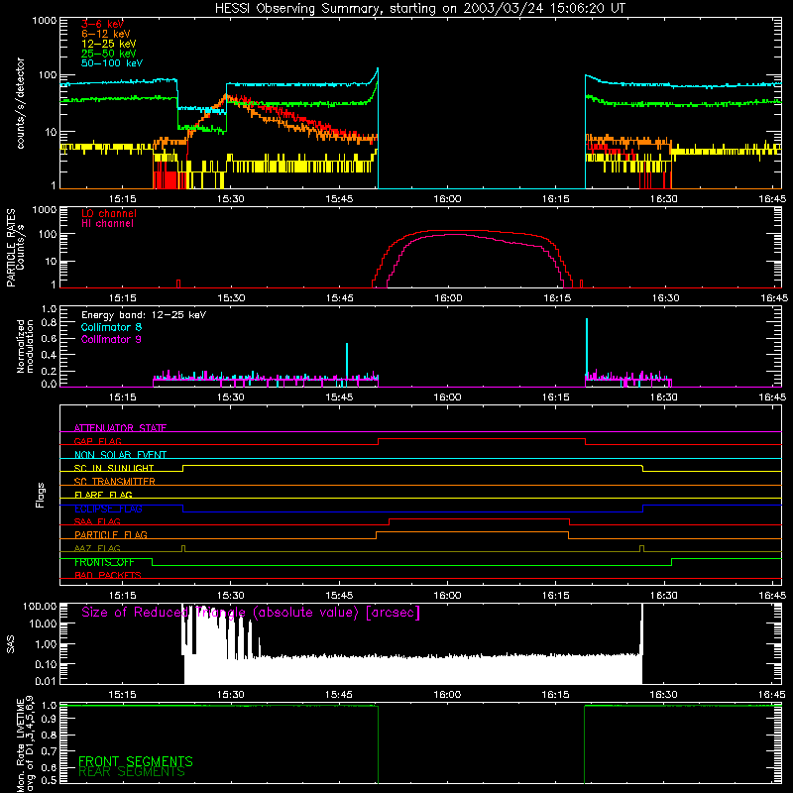Image resolution: width=793 pixels, height=793 pixels.
Task: Click the ATTENUATOR_STATE flag label
Action: pyautogui.click(x=120, y=428)
